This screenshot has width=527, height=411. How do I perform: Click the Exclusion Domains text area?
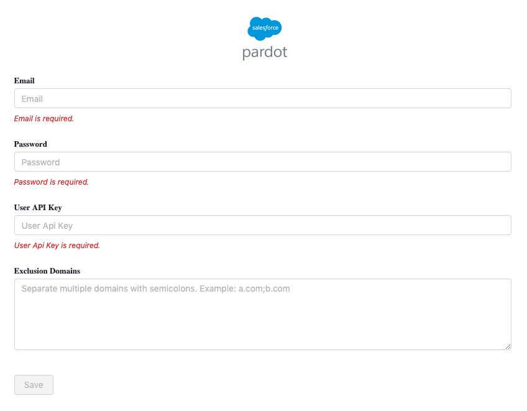point(263,315)
